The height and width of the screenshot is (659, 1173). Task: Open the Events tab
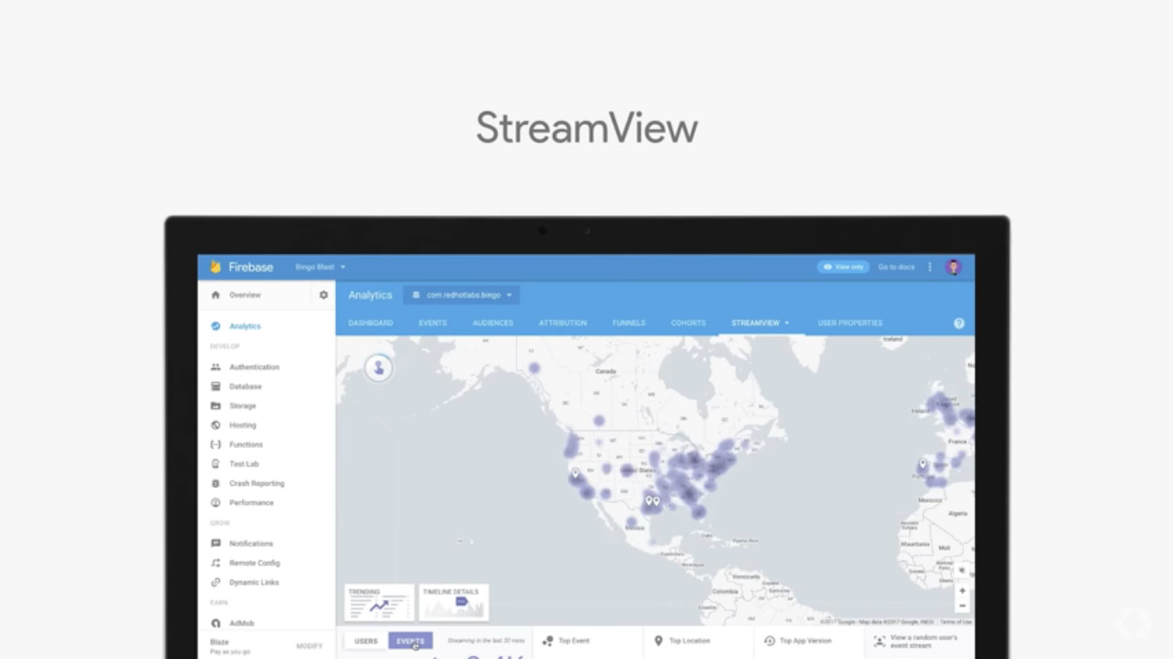tap(433, 323)
